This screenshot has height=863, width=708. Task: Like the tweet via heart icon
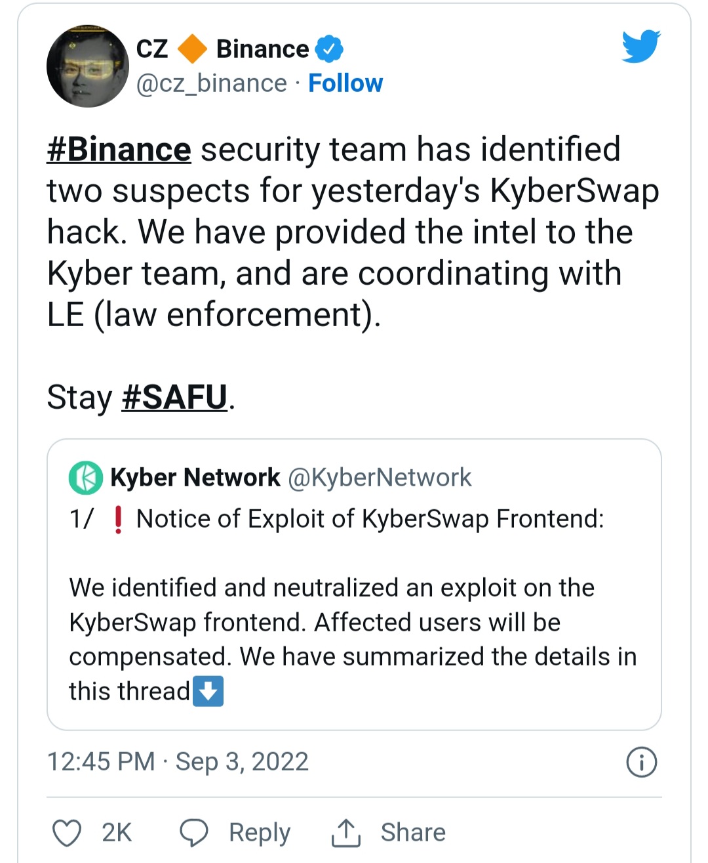pyautogui.click(x=67, y=833)
